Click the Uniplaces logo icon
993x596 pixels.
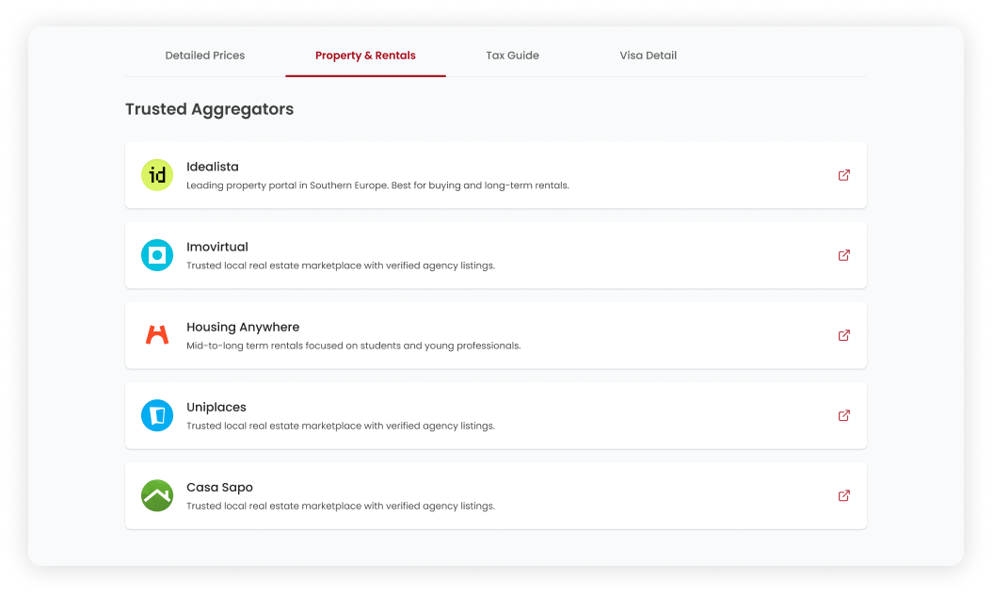[x=157, y=415]
